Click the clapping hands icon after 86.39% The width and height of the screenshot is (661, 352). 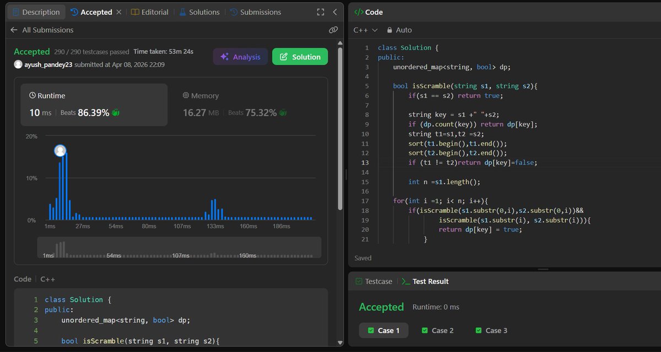pyautogui.click(x=116, y=113)
